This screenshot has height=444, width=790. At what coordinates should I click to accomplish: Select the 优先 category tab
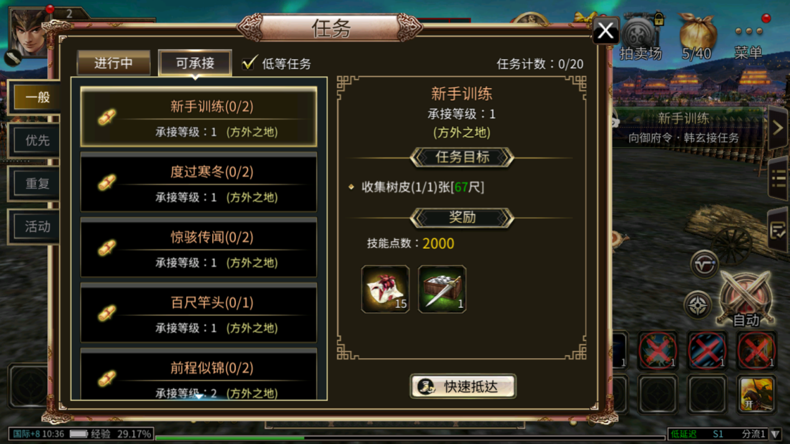(x=37, y=140)
